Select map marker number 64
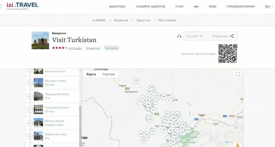 coord(188,130)
